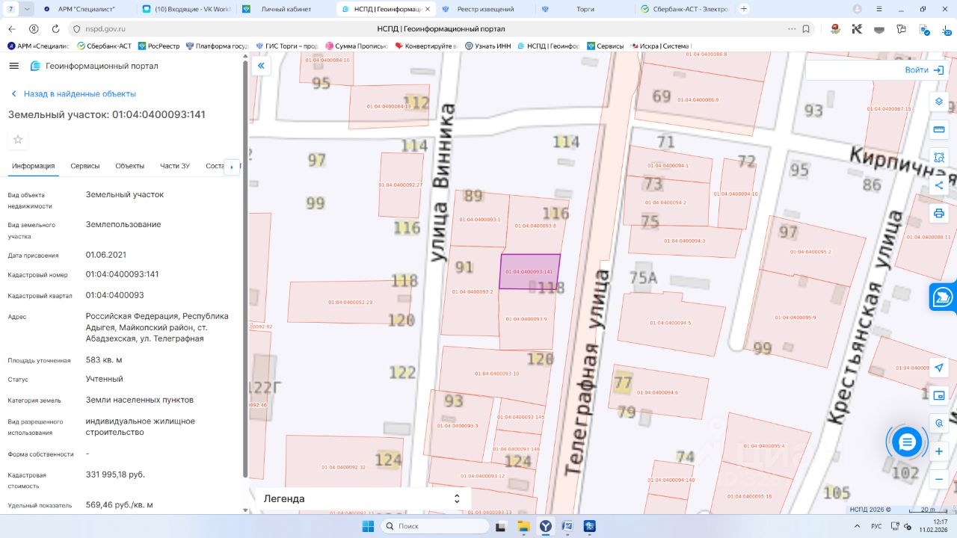Image resolution: width=957 pixels, height=538 pixels.
Task: Open the map layers tool
Action: point(939,102)
